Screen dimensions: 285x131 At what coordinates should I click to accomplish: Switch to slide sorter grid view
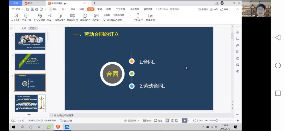(x=172, y=121)
